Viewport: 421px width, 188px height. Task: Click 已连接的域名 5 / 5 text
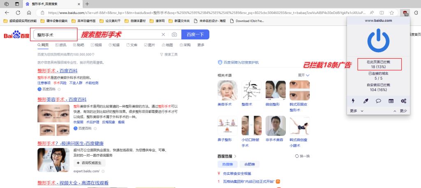378,76
